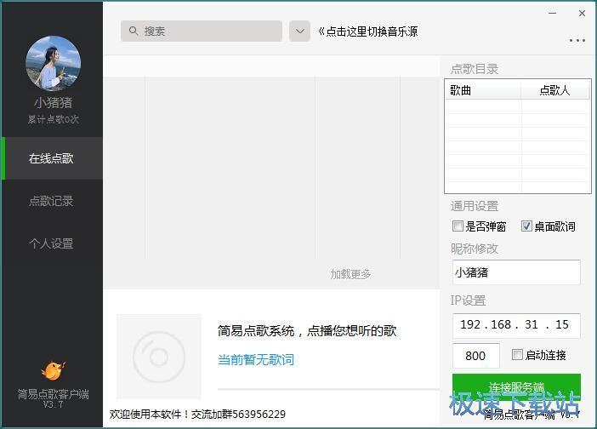Click the IP address field 192.168.31.15

[x=516, y=325]
